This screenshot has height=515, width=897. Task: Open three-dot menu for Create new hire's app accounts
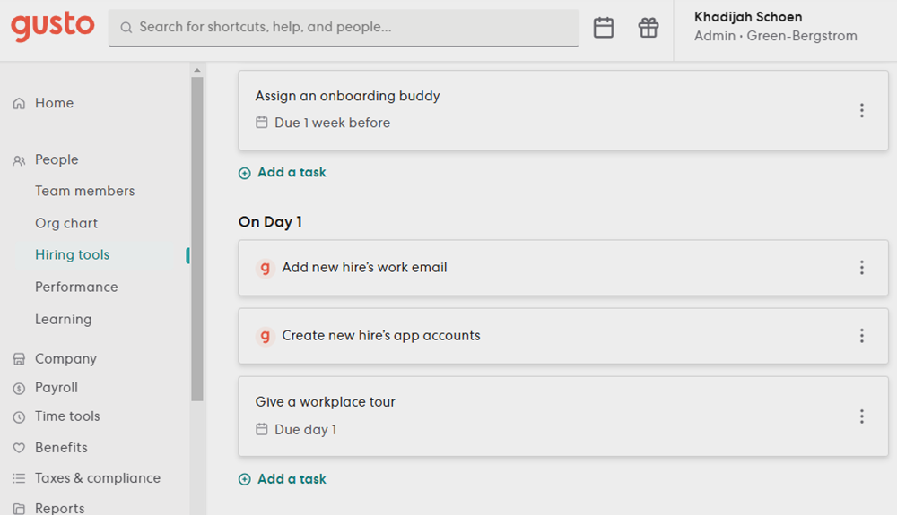(x=861, y=336)
